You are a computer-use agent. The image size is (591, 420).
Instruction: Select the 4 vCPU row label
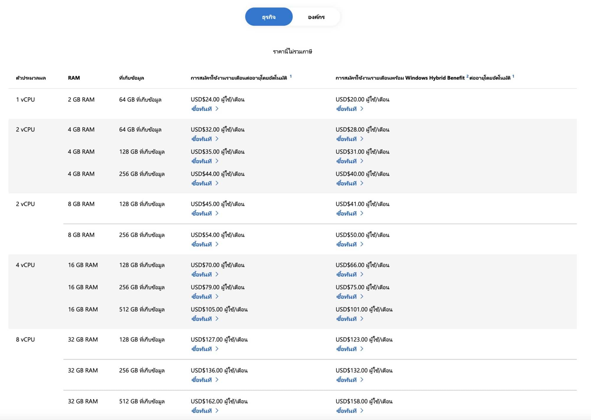point(25,265)
